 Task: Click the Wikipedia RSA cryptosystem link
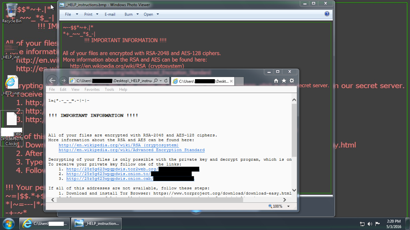click(x=118, y=145)
